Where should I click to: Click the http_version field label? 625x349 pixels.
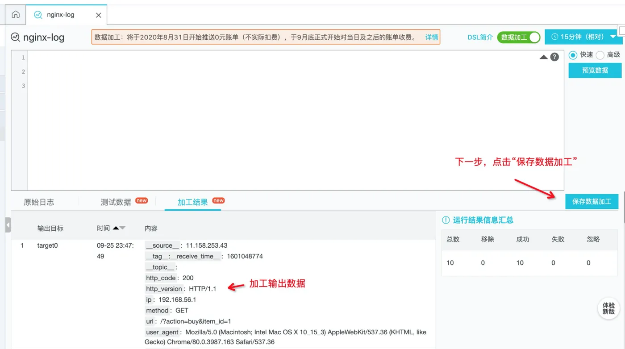tap(164, 289)
